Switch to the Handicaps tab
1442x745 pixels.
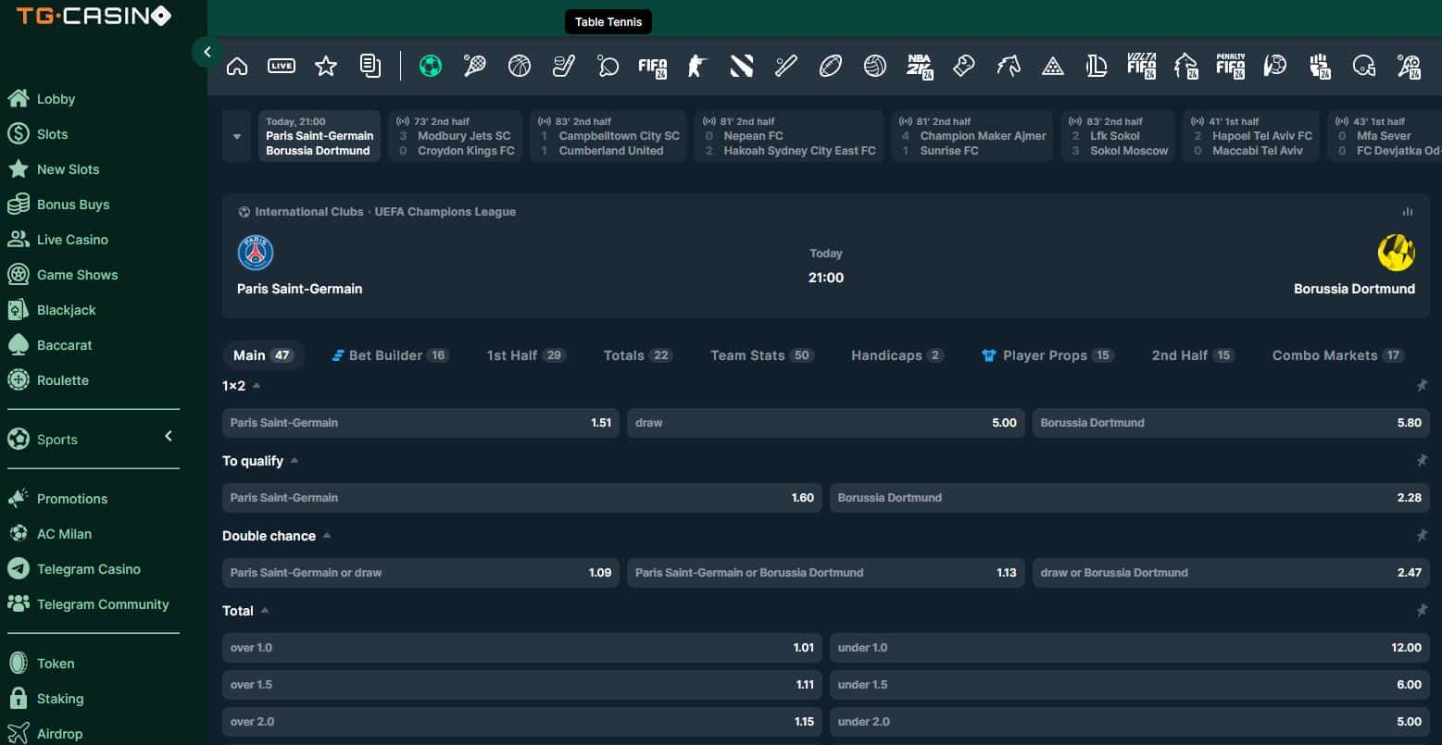[897, 355]
